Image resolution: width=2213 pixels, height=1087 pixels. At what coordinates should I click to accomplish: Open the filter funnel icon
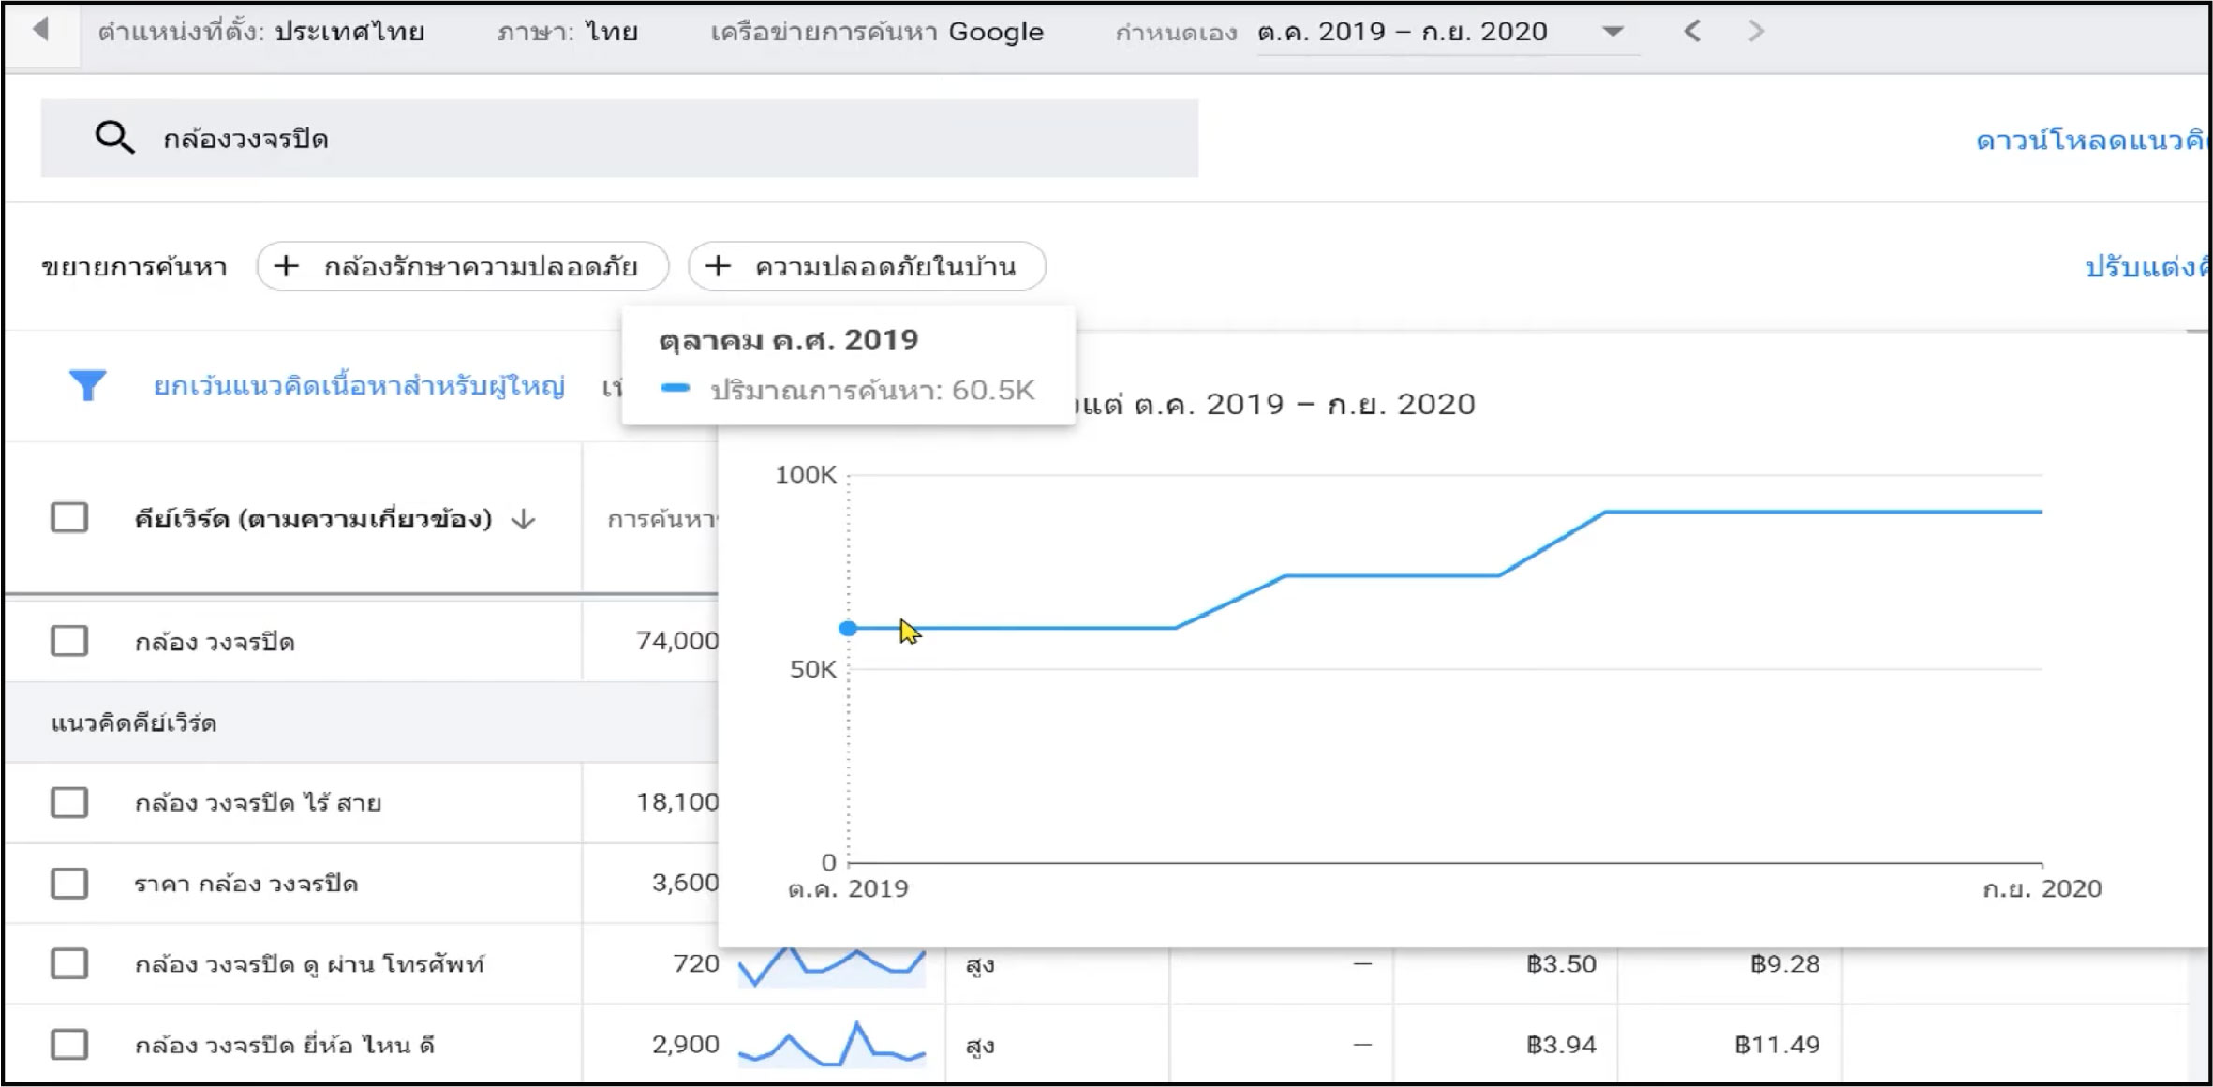[87, 385]
